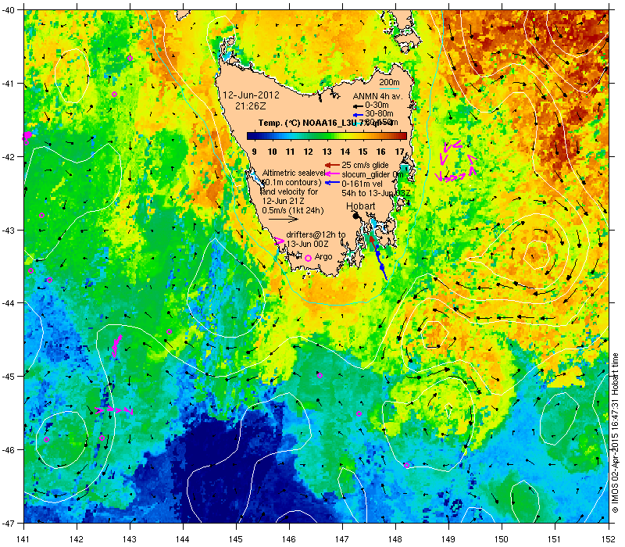Click the 'Hobart' city label
Screen dimensions: 625x547
(360, 206)
